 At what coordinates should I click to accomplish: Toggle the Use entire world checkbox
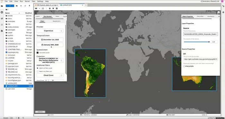point(38,53)
